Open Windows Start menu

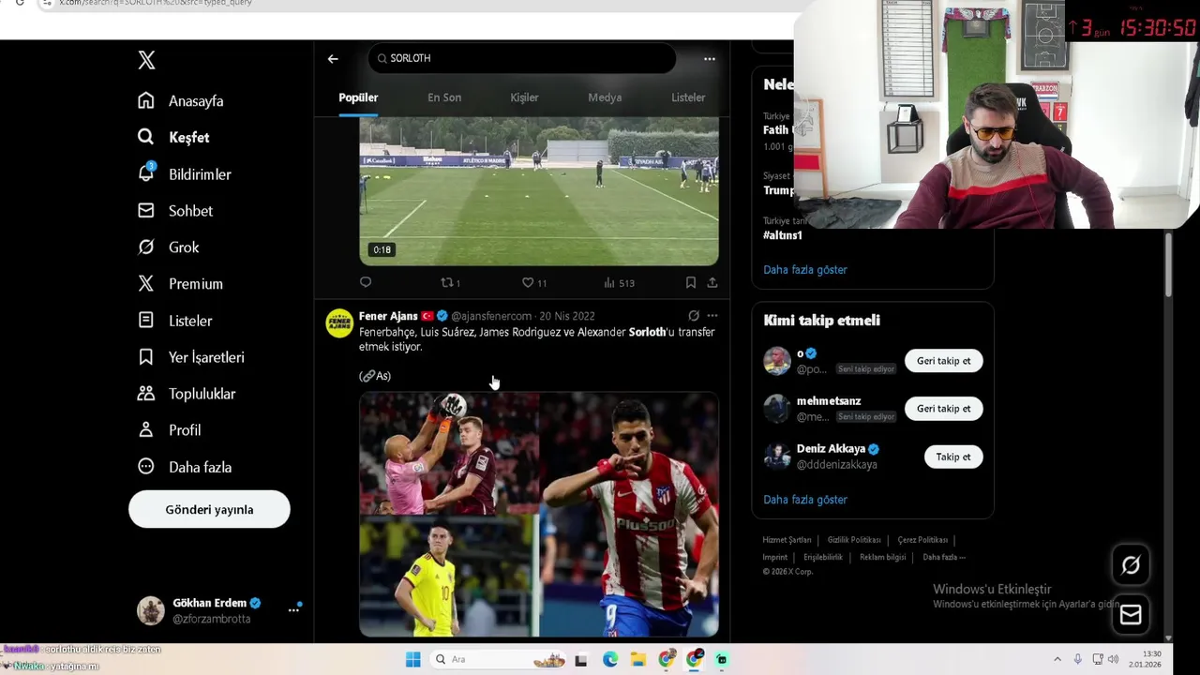(412, 659)
